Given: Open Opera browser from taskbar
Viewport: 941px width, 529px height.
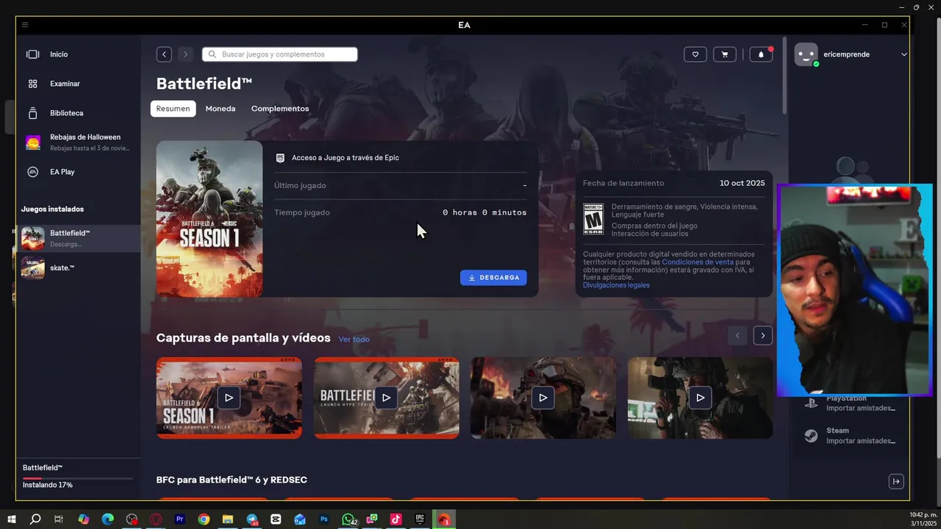Looking at the screenshot, I should click(x=156, y=519).
